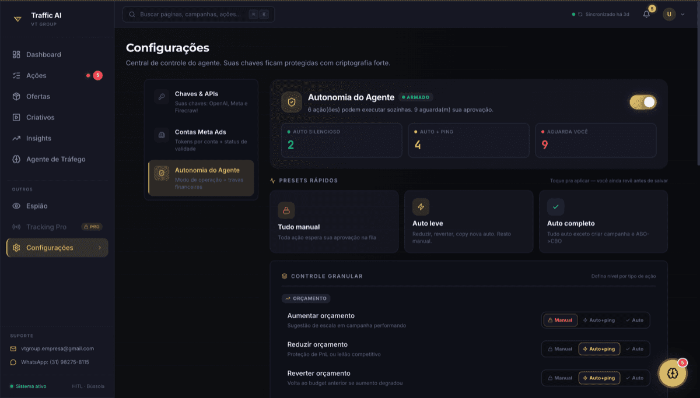Click the Configurações gear icon
Viewport: 700px width, 398px height.
point(16,248)
